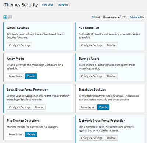
Task: Show All (26) modules filter
Action: pos(96,17)
